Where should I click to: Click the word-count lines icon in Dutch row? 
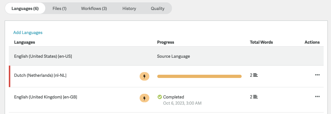[x=255, y=75]
